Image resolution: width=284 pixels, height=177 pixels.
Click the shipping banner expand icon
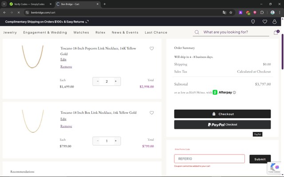pyautogui.click(x=87, y=22)
